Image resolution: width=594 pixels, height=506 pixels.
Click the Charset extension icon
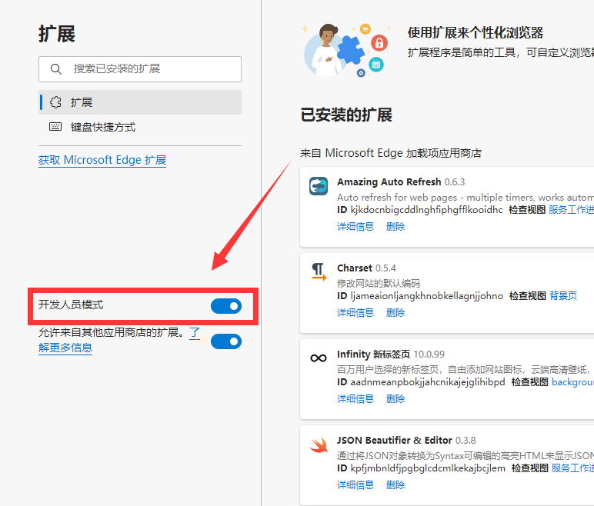[319, 272]
